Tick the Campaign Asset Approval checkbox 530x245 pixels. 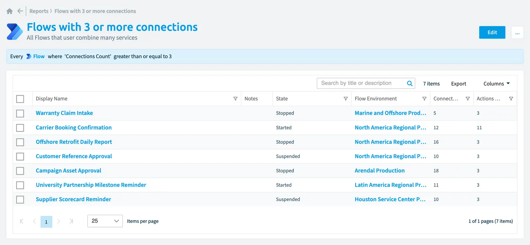(20, 171)
